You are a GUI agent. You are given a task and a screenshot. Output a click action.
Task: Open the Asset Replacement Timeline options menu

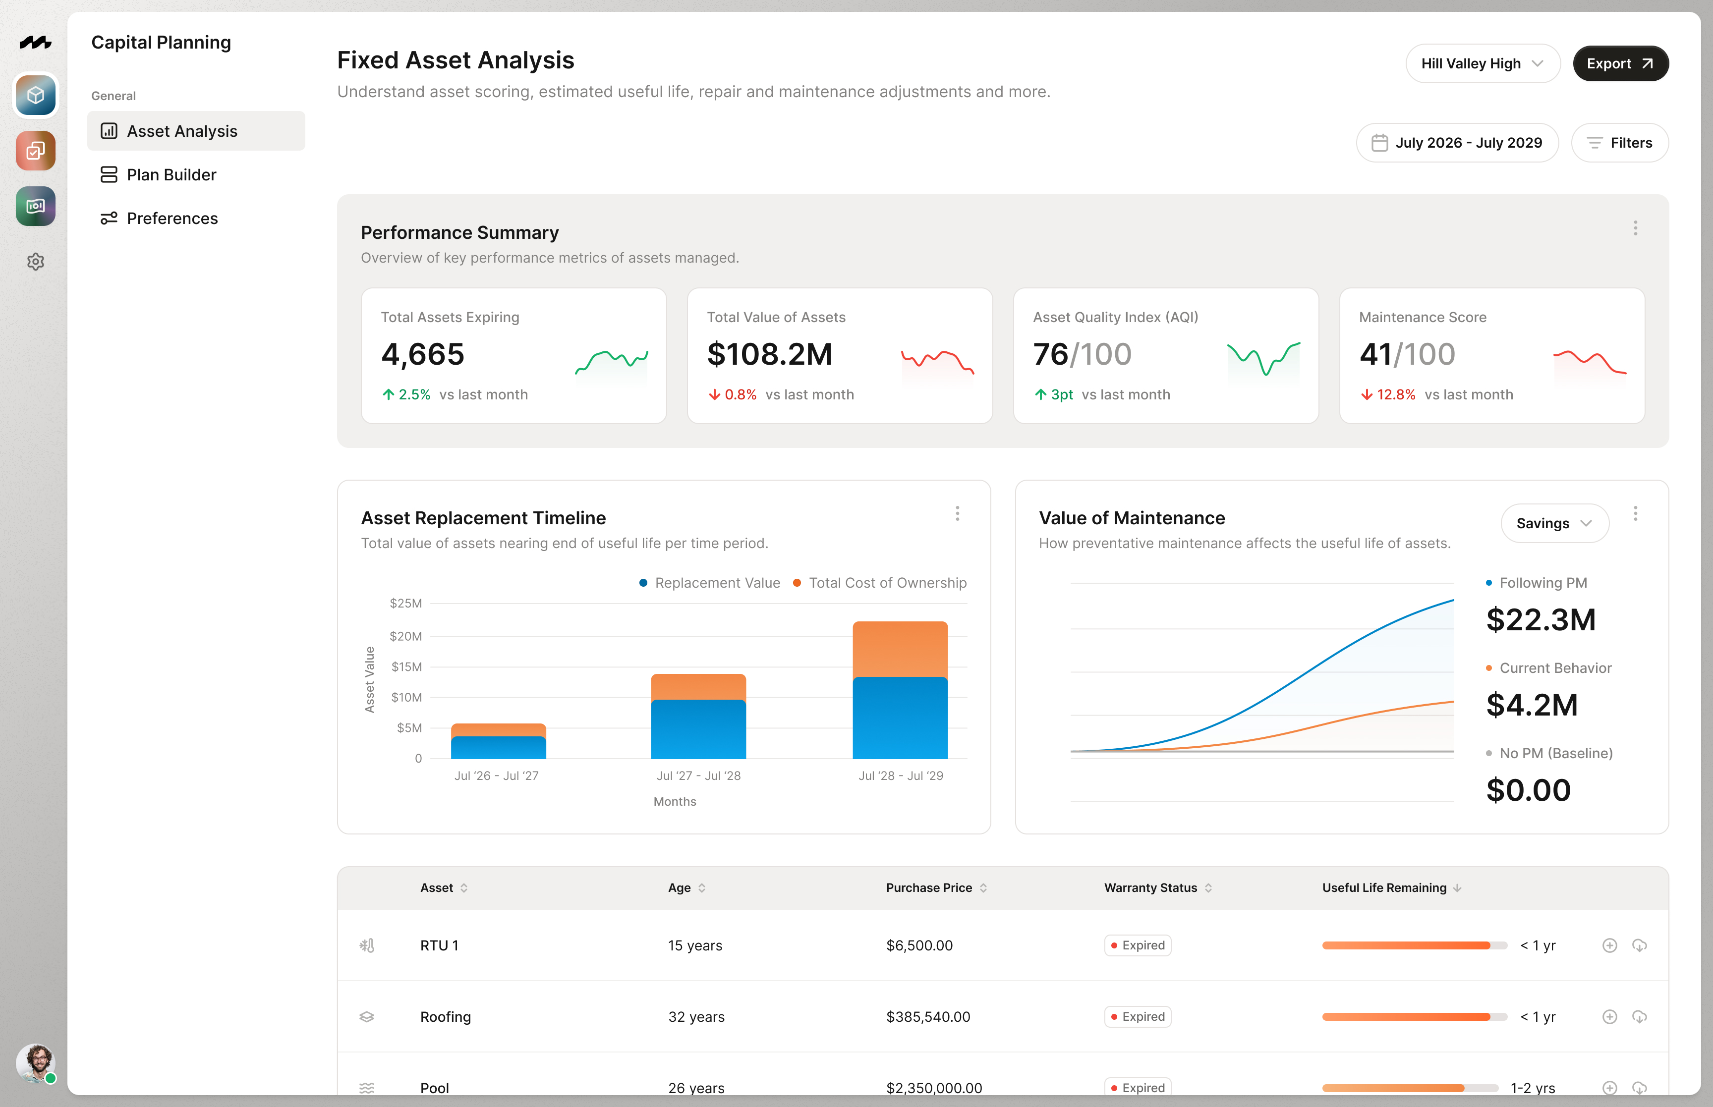click(x=958, y=513)
